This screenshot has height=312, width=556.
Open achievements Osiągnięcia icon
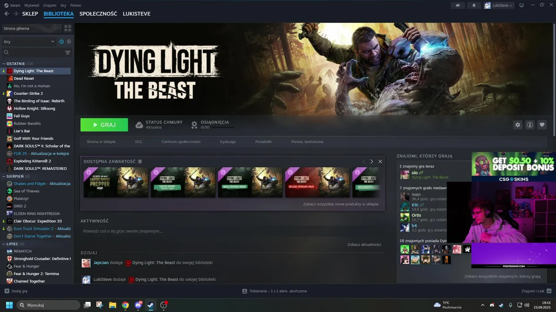tap(194, 125)
